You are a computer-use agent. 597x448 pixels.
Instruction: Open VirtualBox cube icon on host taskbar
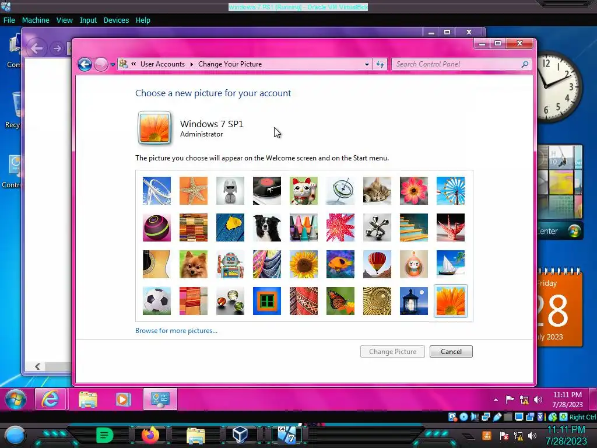click(240, 435)
